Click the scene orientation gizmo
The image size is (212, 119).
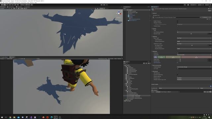(119, 14)
